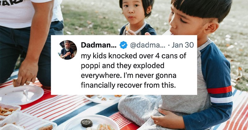The height and width of the screenshot is (130, 248).
Task: Click the Oreo cookie on the plate
Action: point(87,123)
